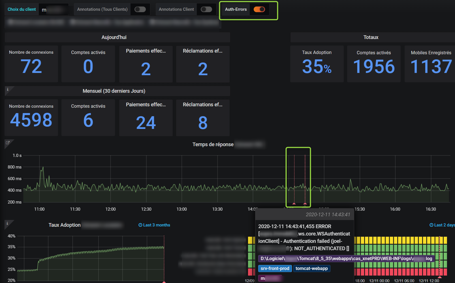The image size is (455, 283).
Task: Click monthly Réclamations value 8
Action: pos(203,123)
